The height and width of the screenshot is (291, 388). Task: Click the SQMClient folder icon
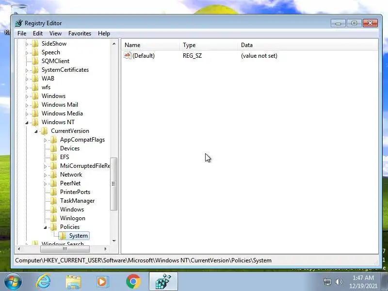tap(35, 61)
